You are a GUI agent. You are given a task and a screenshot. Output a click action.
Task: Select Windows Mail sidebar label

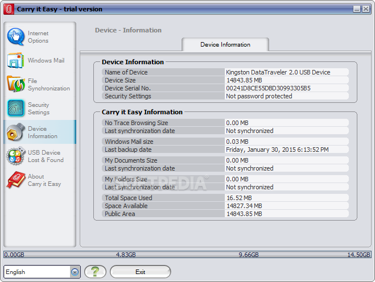(46, 60)
